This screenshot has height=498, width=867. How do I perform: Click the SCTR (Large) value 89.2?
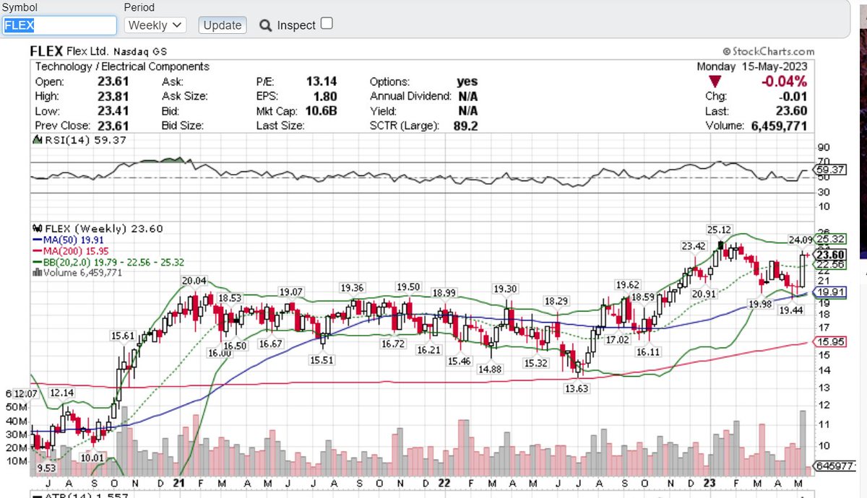point(467,126)
